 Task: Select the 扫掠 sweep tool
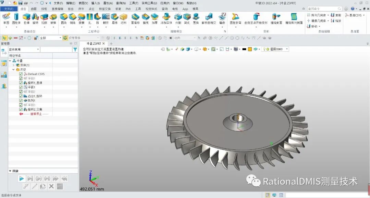(x=44, y=19)
